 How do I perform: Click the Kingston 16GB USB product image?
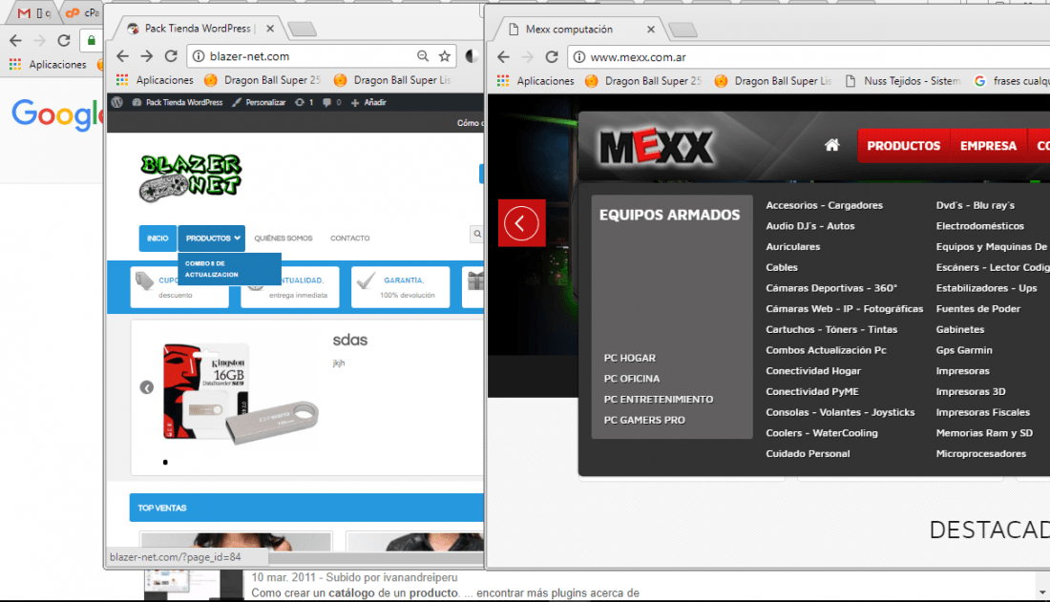click(240, 394)
